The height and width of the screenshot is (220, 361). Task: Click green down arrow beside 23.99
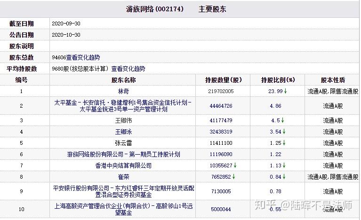pos(286,91)
